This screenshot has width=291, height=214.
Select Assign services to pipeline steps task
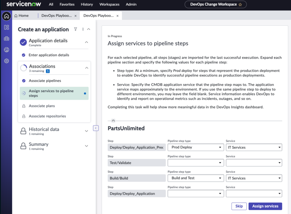click(x=54, y=93)
